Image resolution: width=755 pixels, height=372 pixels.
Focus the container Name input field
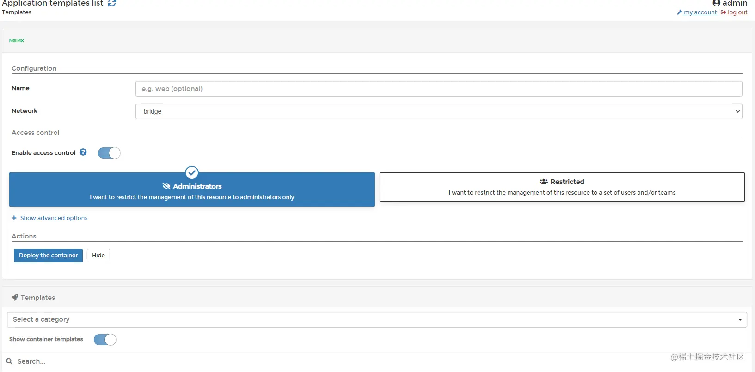439,89
